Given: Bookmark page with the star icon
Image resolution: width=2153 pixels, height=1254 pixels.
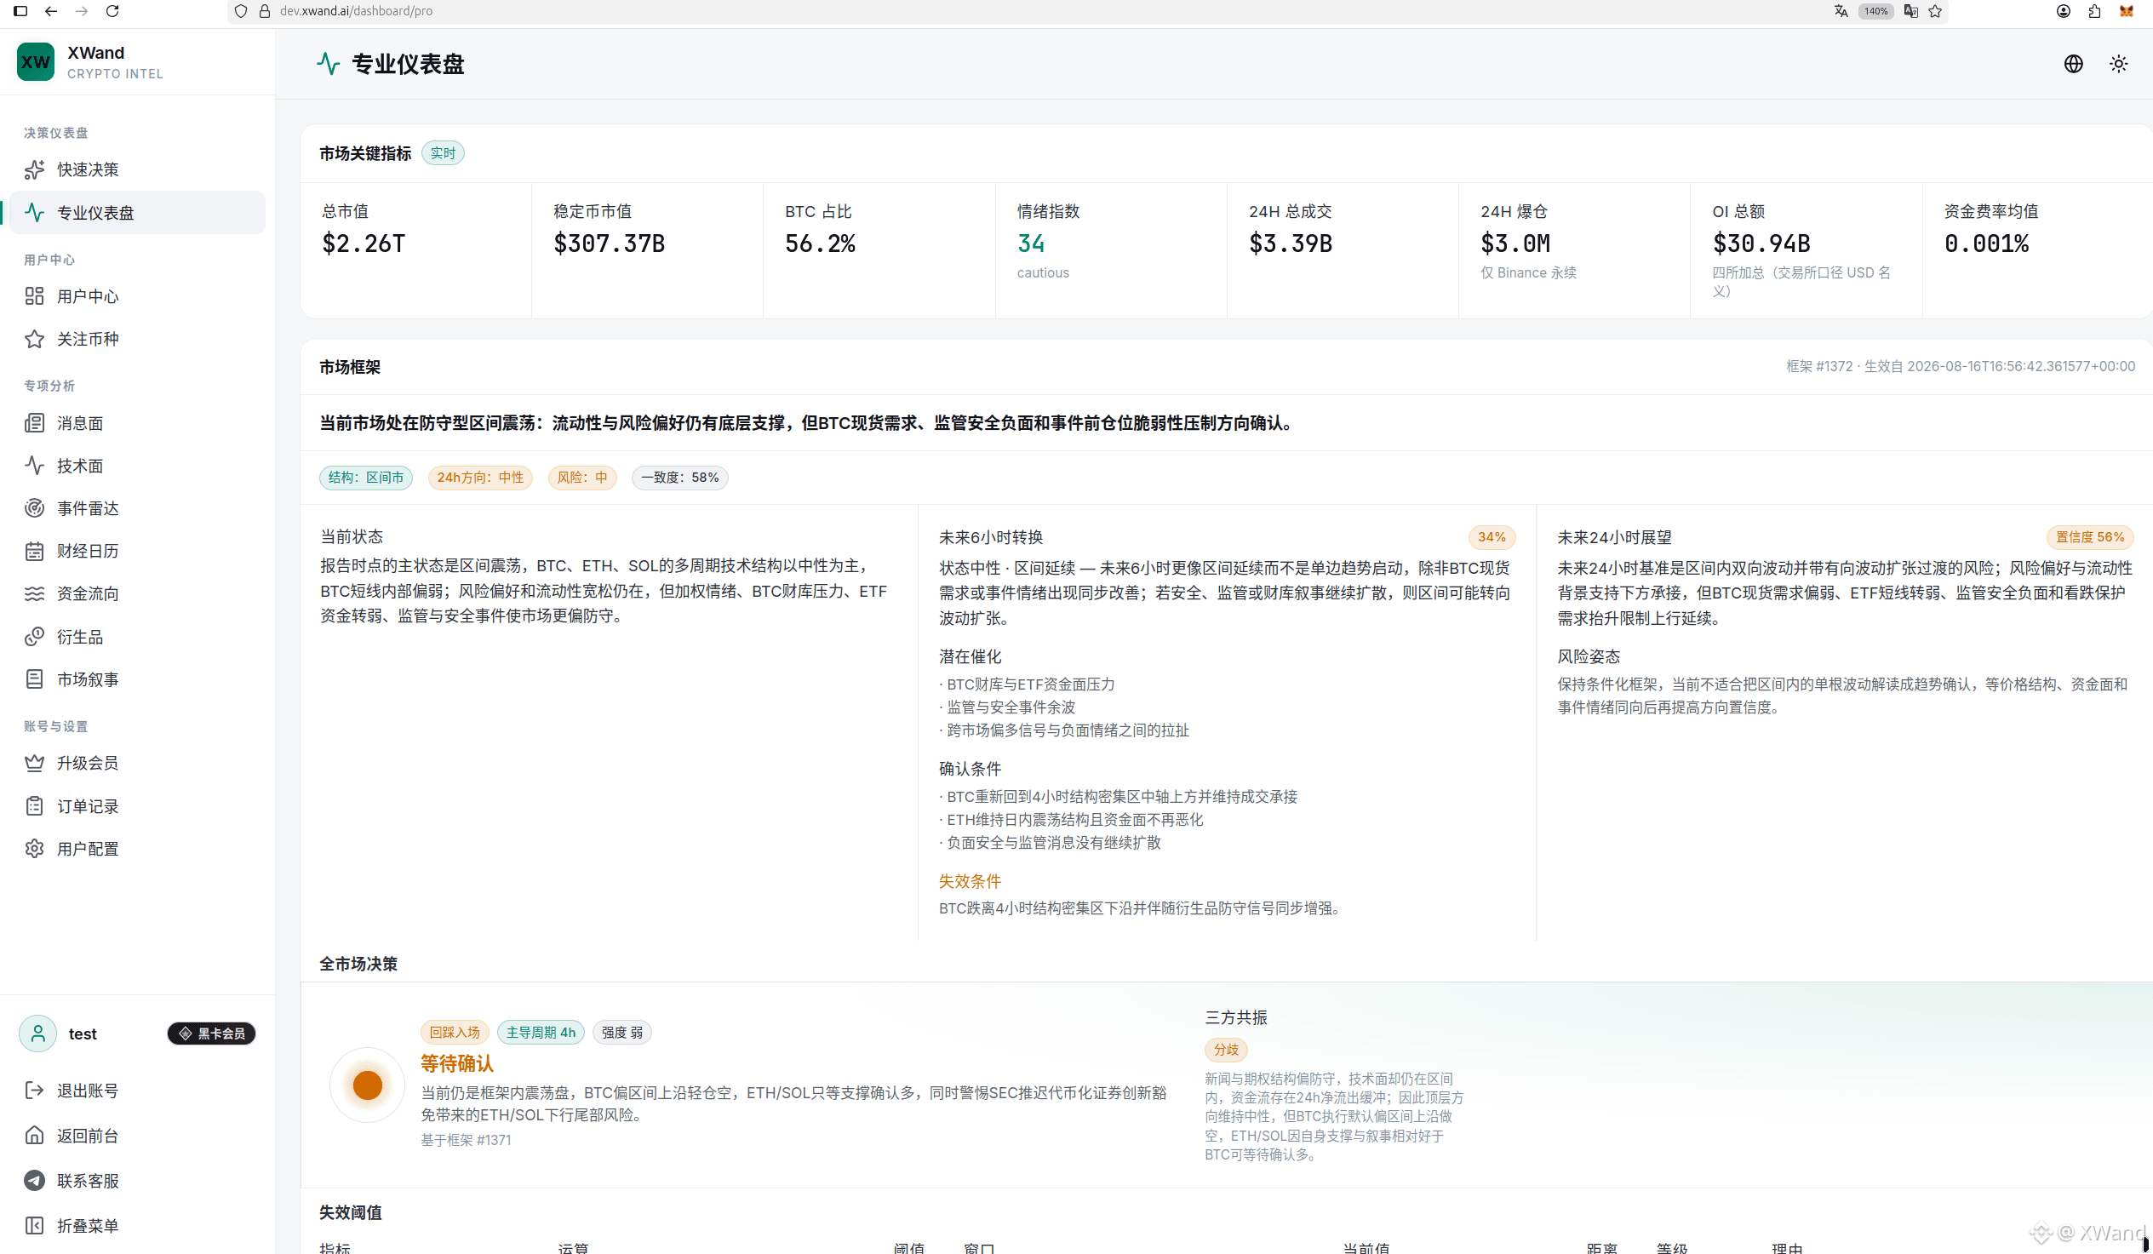Looking at the screenshot, I should (x=1935, y=11).
